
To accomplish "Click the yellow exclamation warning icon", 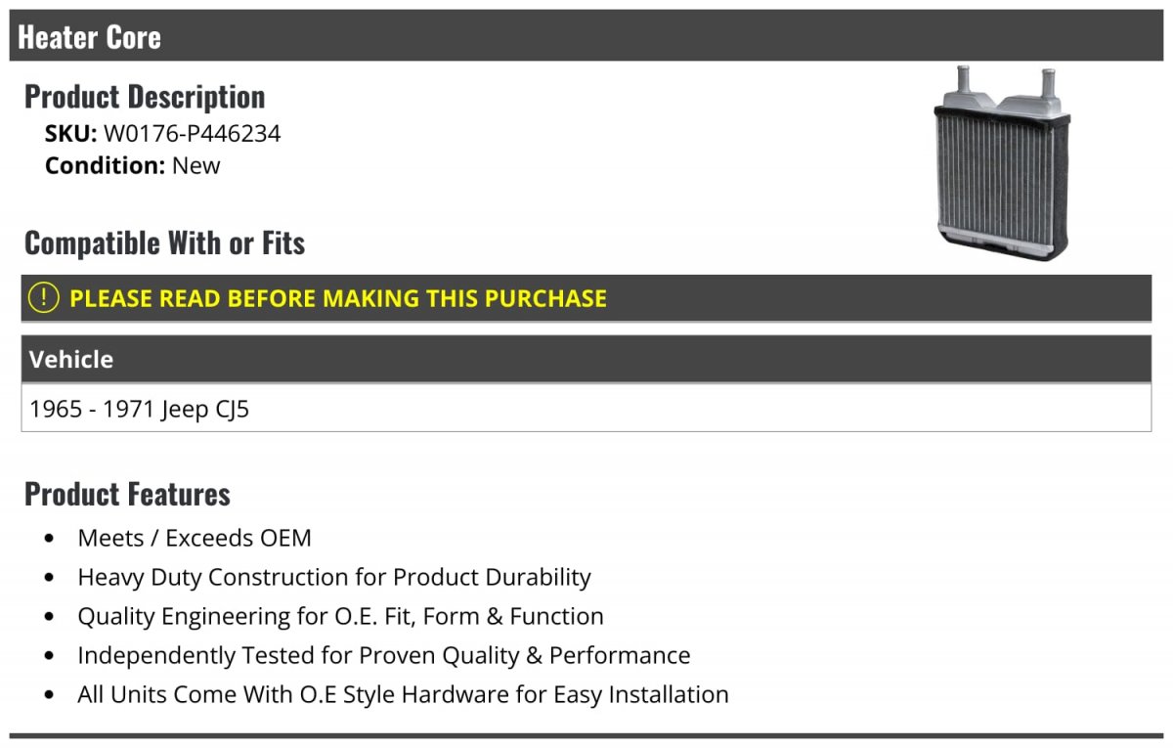I will (43, 298).
